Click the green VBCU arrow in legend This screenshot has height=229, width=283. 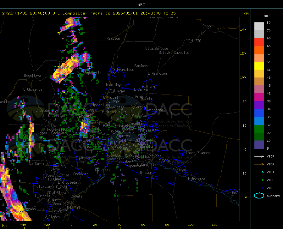[x=259, y=180]
